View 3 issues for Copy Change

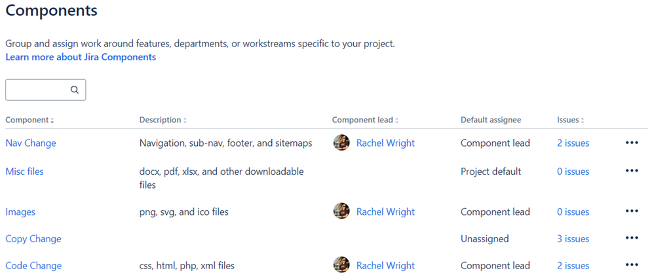pyautogui.click(x=573, y=238)
